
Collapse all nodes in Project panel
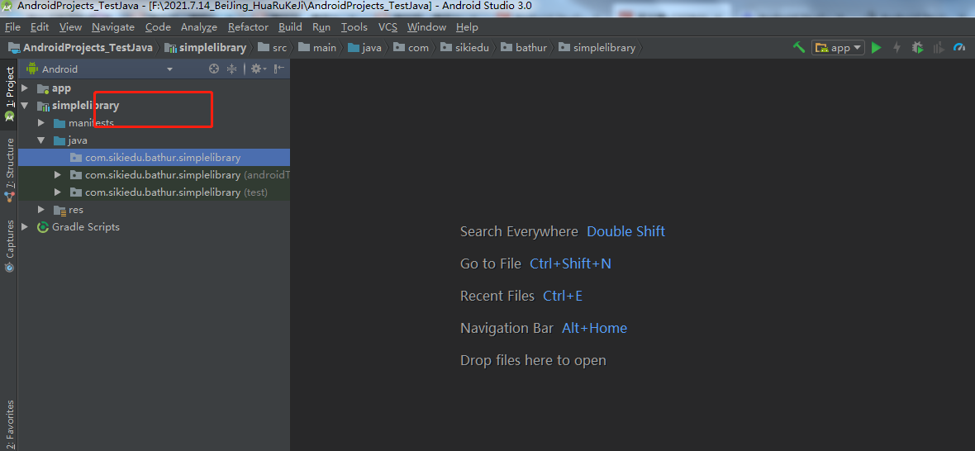(231, 69)
